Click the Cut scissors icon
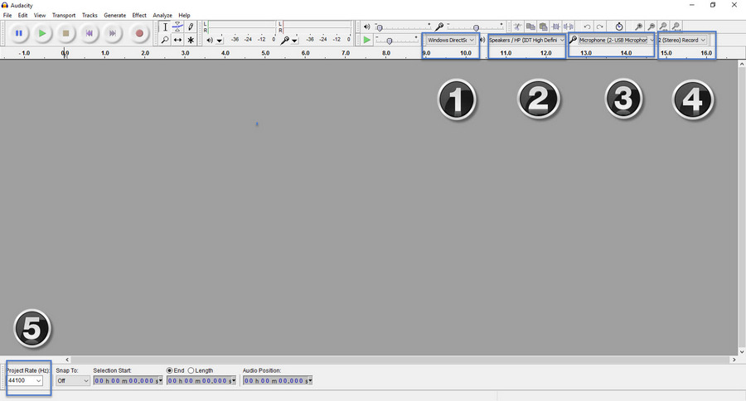This screenshot has height=401, width=746. click(517, 27)
